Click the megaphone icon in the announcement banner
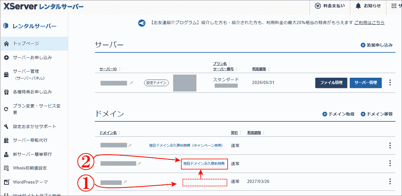Viewport: 402px width, 196px height. [x=142, y=23]
